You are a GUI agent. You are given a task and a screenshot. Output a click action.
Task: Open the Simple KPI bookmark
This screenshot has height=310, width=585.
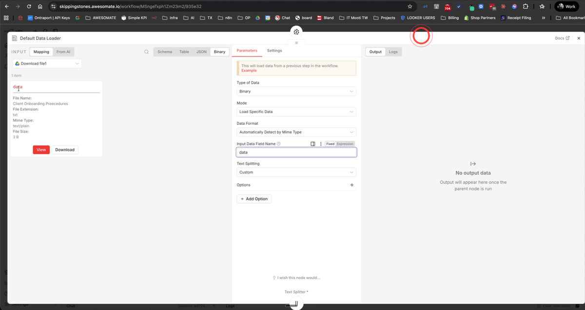coord(134,18)
